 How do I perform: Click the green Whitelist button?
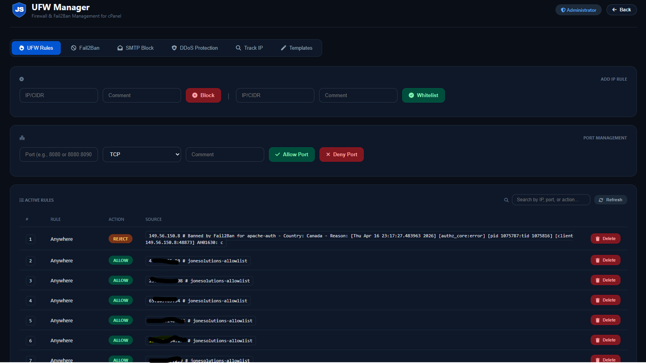(423, 95)
